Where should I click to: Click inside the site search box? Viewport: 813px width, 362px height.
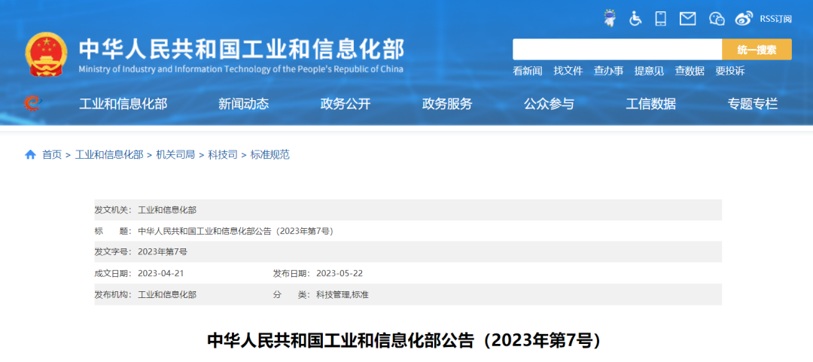point(617,50)
